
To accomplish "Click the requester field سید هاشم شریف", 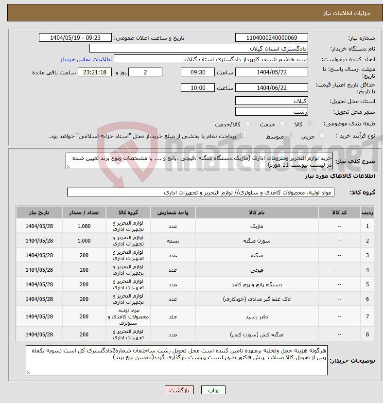I will [211, 59].
